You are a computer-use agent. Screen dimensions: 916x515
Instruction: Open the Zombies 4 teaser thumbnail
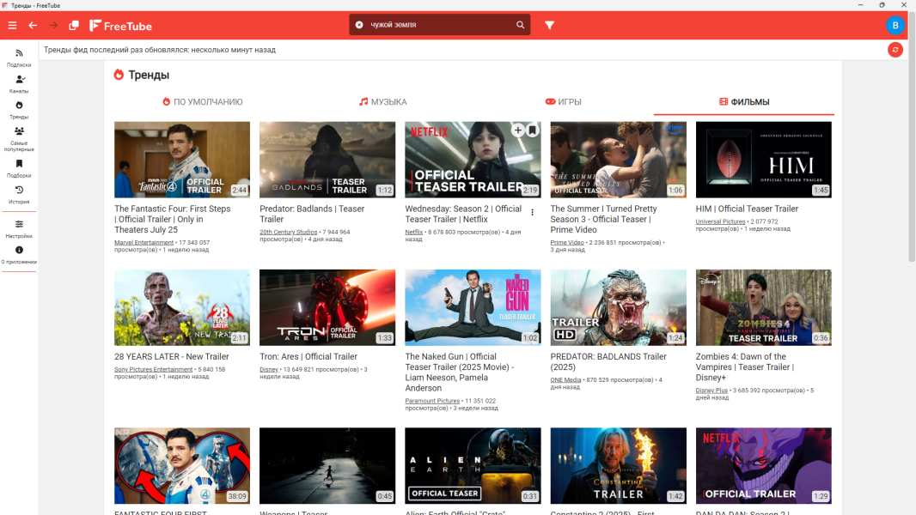[764, 307]
